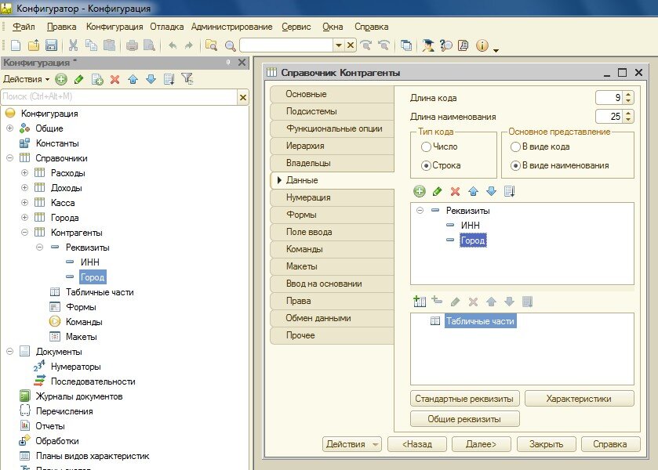Edit object with pencil in Configuration panel

tap(78, 79)
